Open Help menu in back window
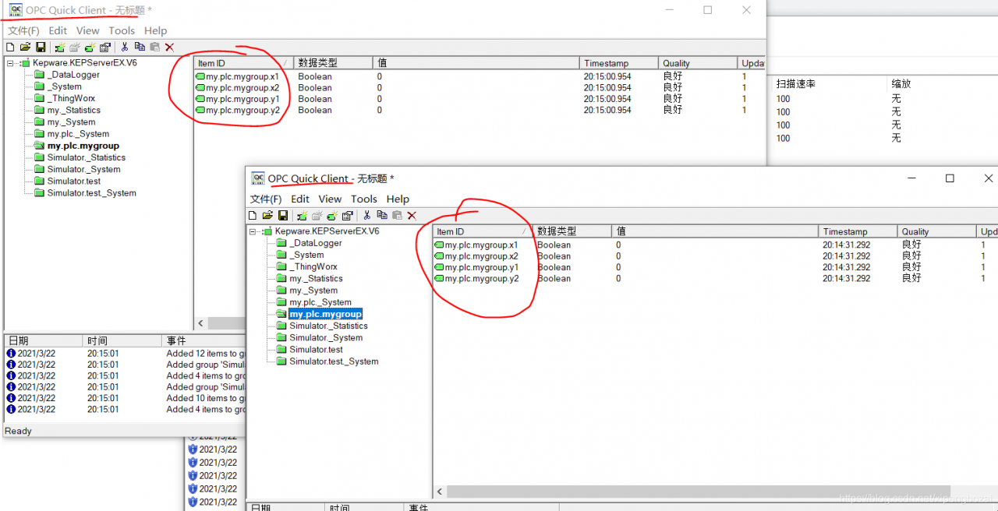Viewport: 998px width, 511px height. (156, 30)
